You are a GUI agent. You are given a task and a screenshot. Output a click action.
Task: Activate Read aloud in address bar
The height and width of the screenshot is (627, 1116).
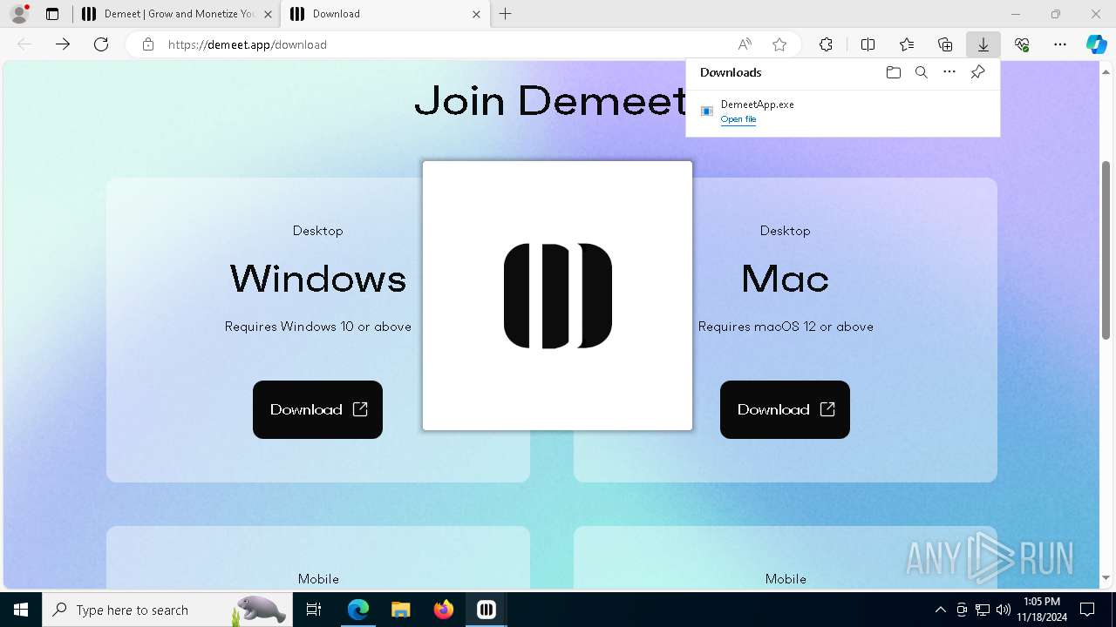(x=745, y=44)
